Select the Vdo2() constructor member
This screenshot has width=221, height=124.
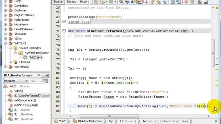coord(19,91)
